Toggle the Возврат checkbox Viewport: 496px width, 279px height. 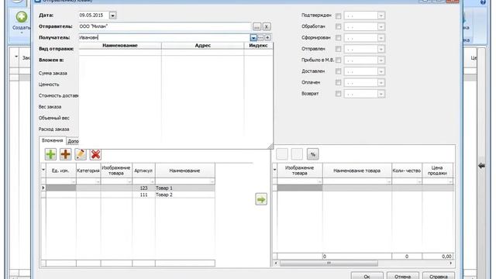338,94
